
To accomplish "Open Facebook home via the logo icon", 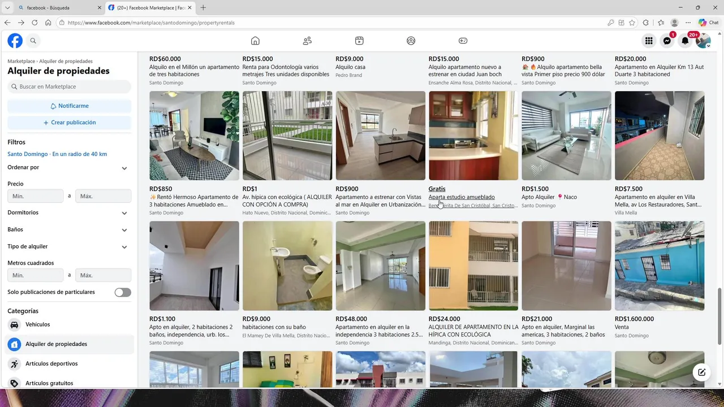I will 15,41.
